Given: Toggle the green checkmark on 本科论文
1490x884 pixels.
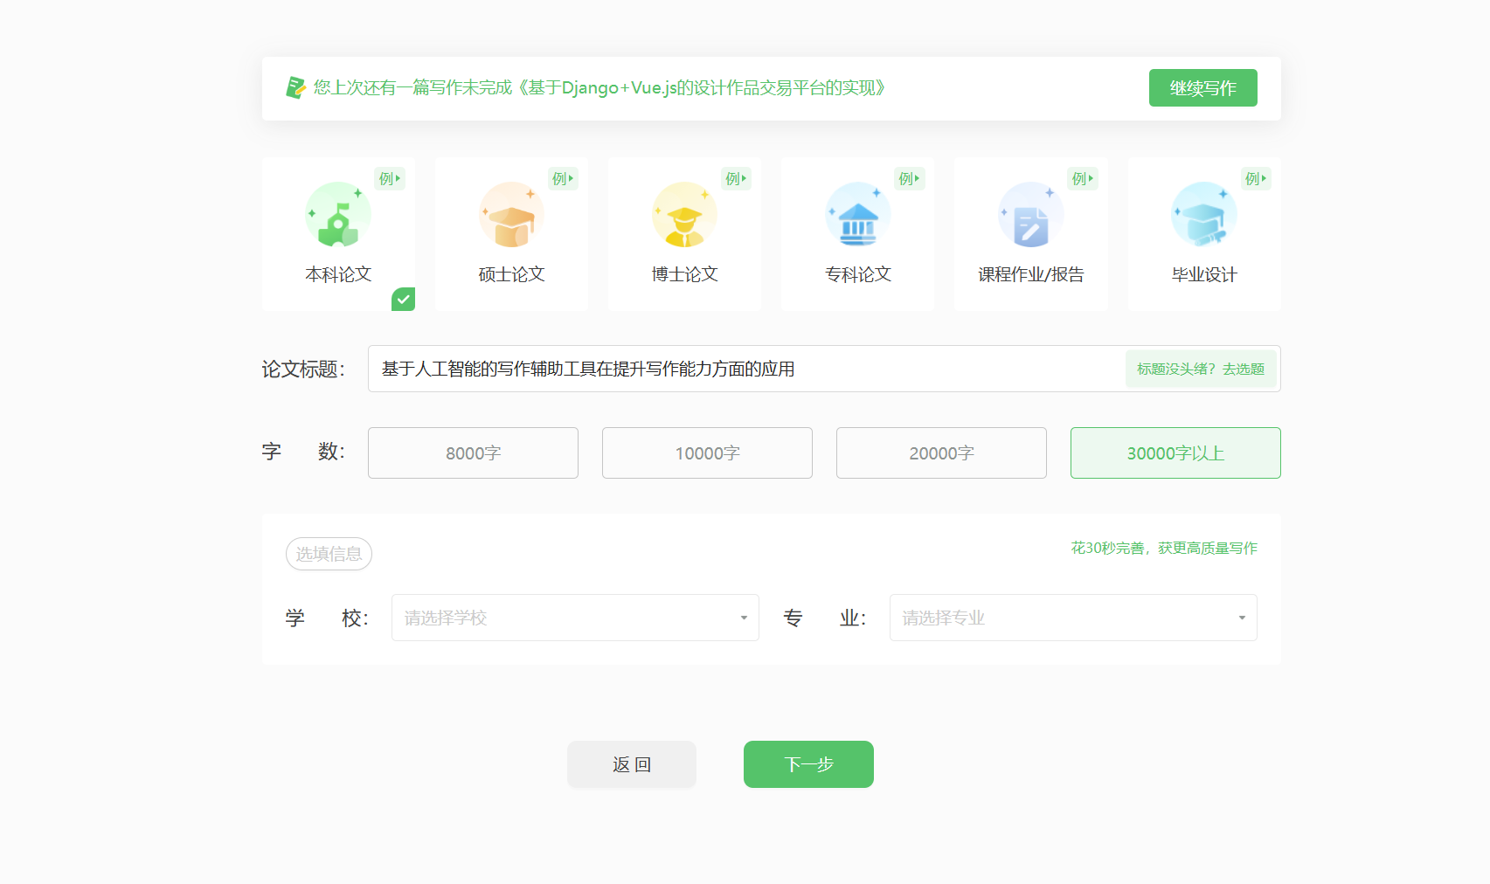Looking at the screenshot, I should tap(403, 300).
